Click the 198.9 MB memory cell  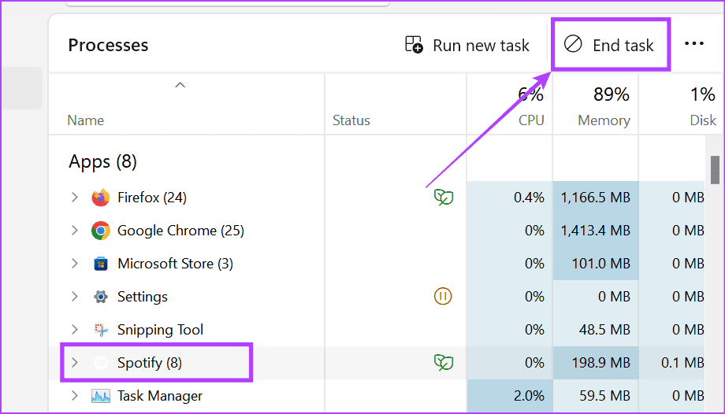click(596, 363)
